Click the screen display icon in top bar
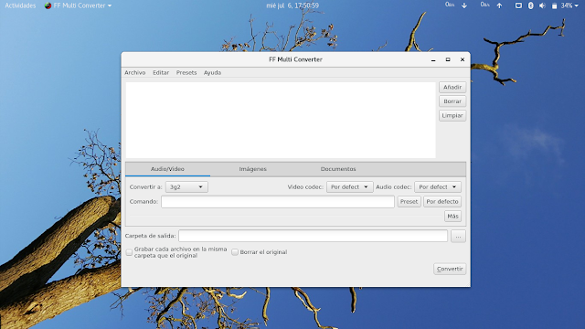Image resolution: width=585 pixels, height=329 pixels. click(x=518, y=5)
